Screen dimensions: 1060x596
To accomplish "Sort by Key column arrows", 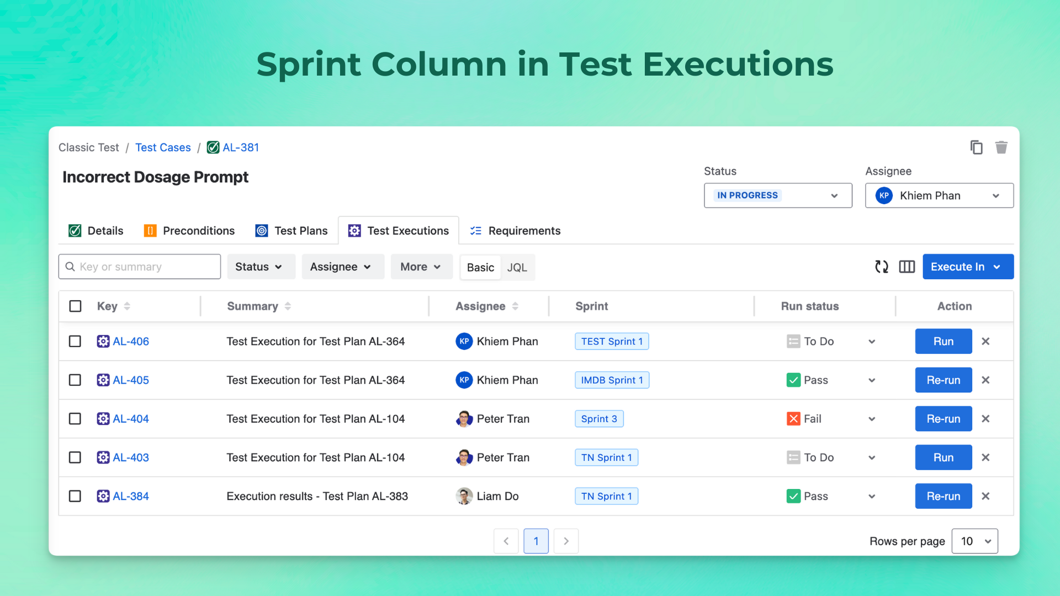I will point(127,306).
